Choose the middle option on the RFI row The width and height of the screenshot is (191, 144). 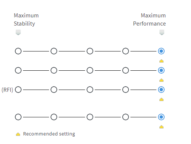(x=90, y=90)
